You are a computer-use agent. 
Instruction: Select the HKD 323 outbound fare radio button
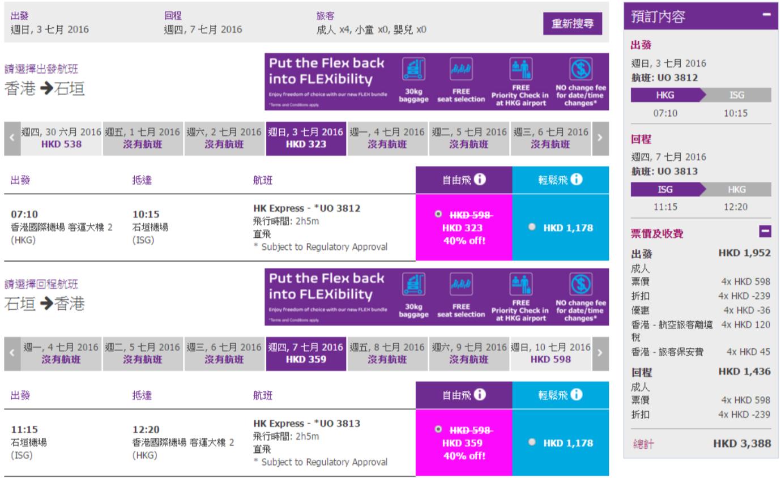pos(438,214)
